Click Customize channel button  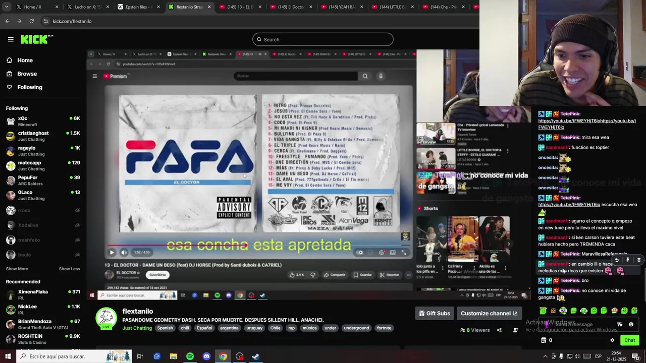489,314
